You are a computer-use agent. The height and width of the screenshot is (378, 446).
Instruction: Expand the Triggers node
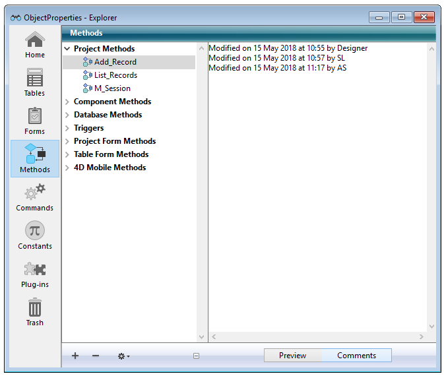[67, 128]
